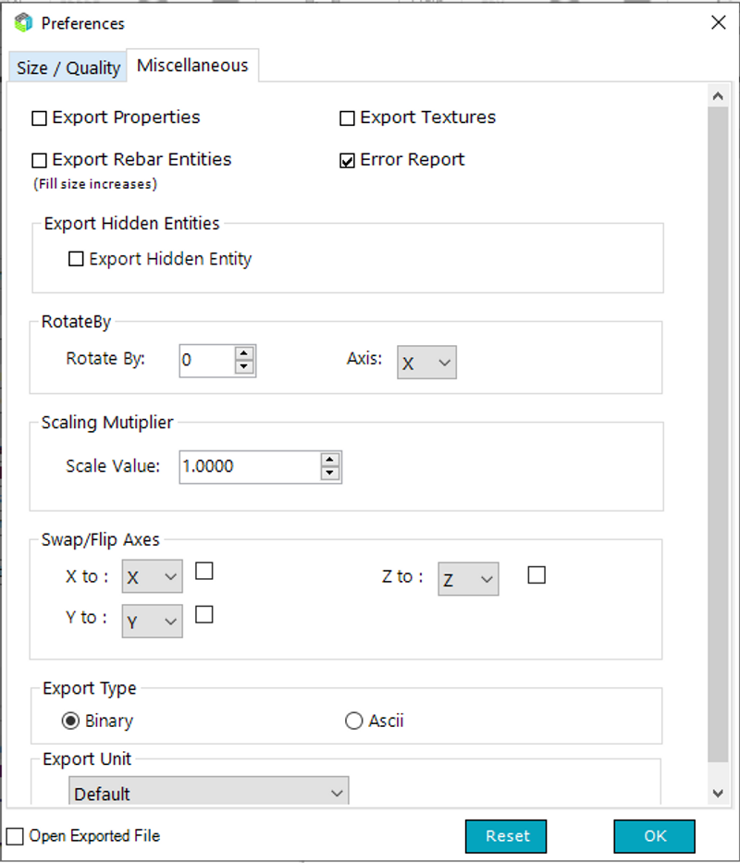Click the vertical scrollbar thumb
This screenshot has width=740, height=863.
[718, 435]
